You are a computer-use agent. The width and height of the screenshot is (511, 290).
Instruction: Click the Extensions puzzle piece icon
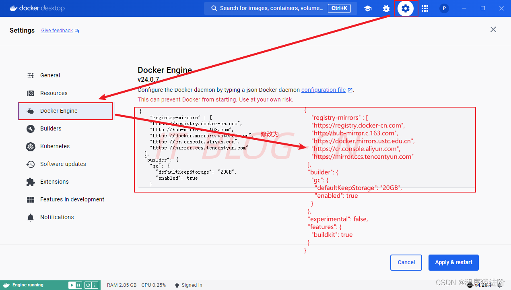click(x=31, y=182)
